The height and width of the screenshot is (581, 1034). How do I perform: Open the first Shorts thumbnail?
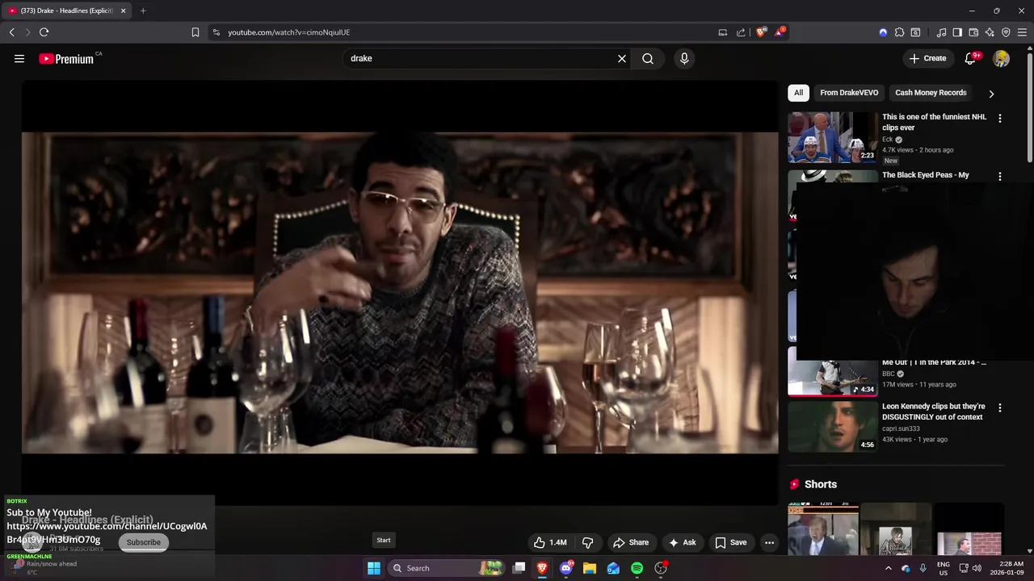[823, 529]
